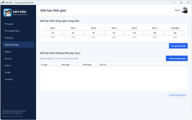
Task: Click the Thứ 2 day label
Action: [53, 28]
